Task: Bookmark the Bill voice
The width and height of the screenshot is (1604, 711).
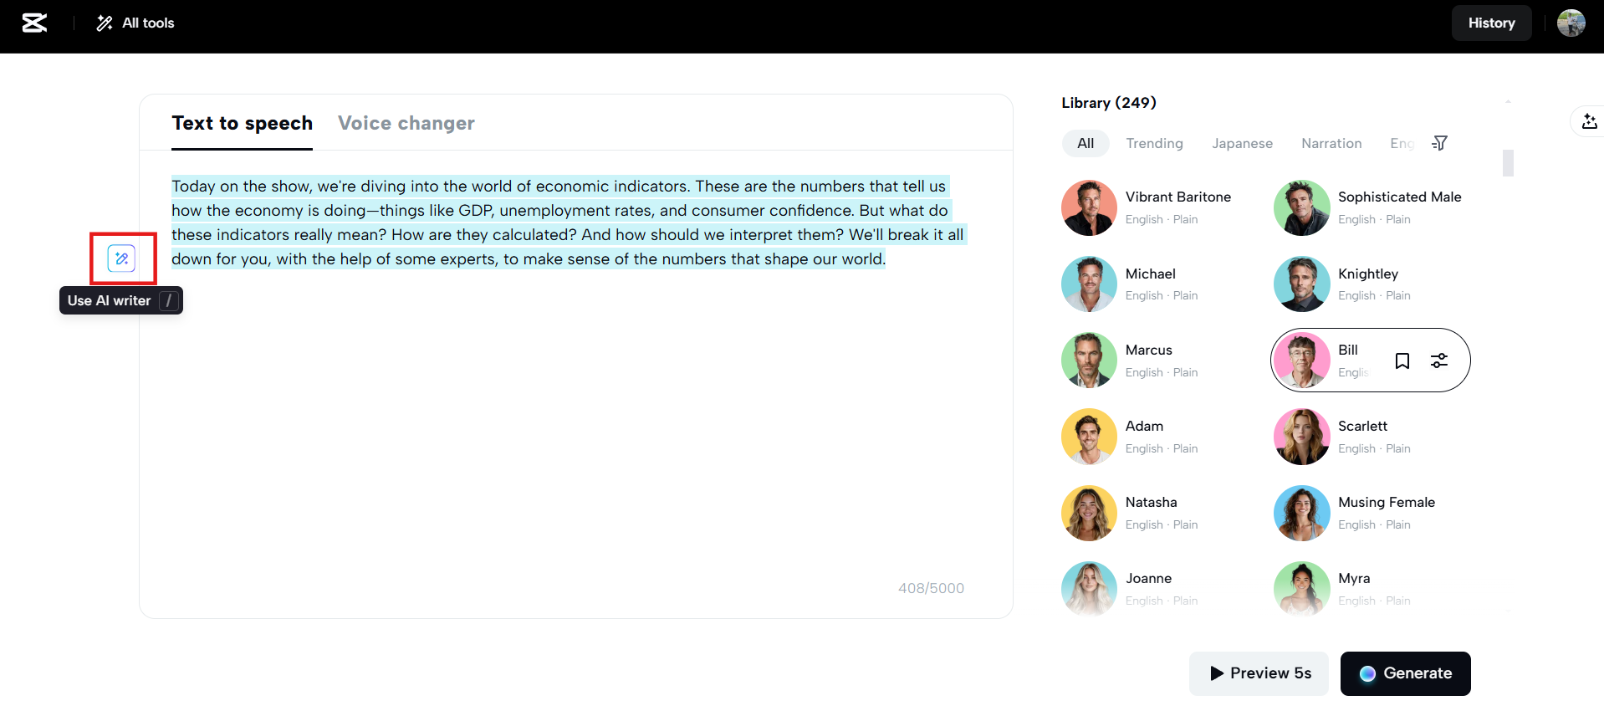Action: click(x=1402, y=361)
